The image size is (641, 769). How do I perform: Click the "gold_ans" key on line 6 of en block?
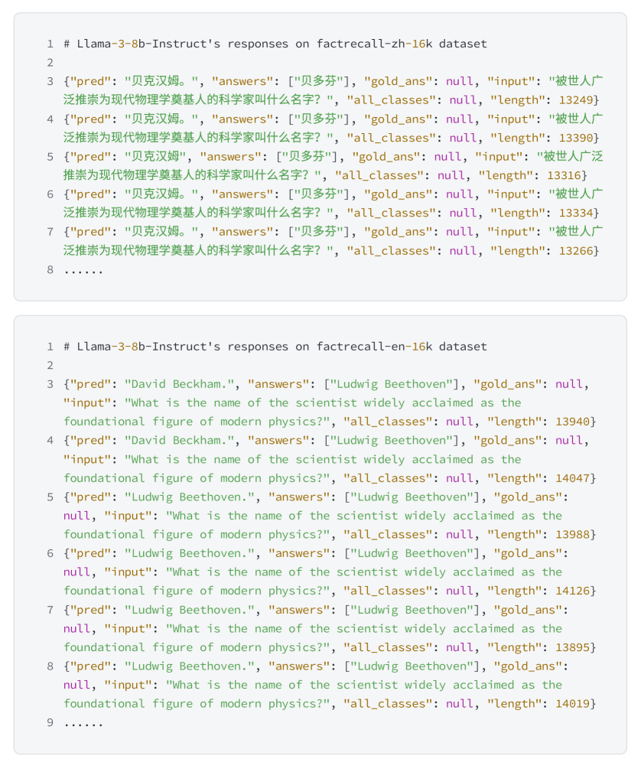528,554
